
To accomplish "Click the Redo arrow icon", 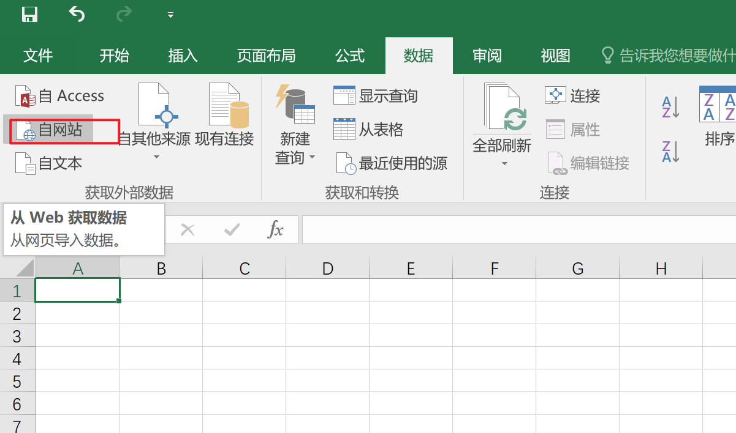I will coord(124,13).
